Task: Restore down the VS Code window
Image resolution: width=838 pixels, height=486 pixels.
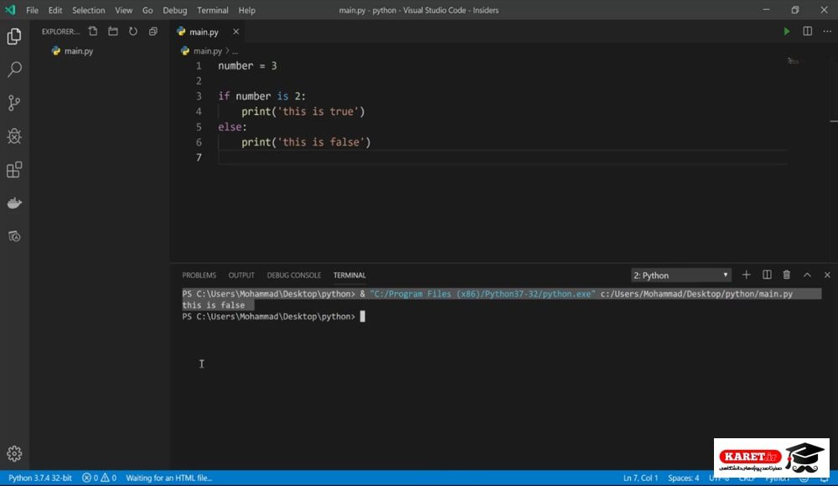Action: tap(795, 9)
